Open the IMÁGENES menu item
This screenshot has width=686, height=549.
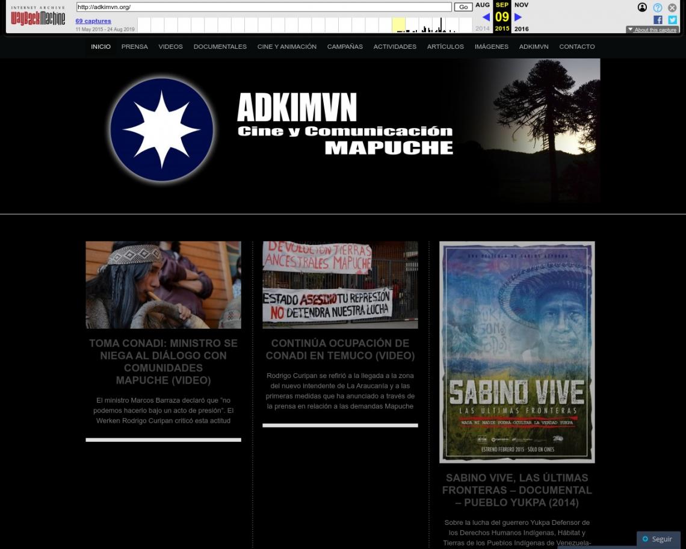point(491,46)
